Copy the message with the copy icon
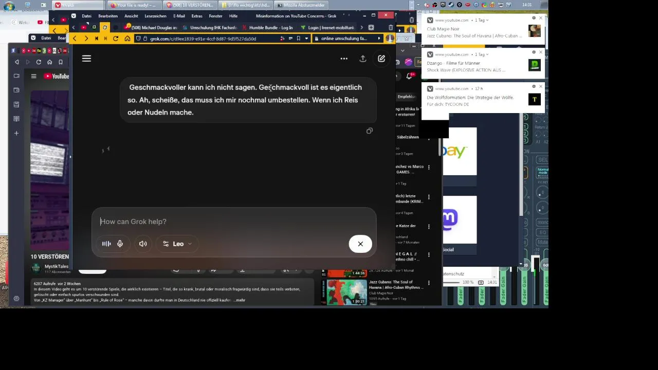 [x=369, y=131]
